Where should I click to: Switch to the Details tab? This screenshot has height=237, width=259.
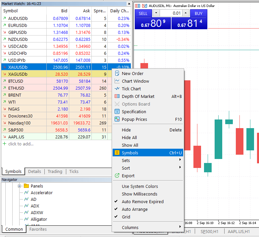coord(34,172)
